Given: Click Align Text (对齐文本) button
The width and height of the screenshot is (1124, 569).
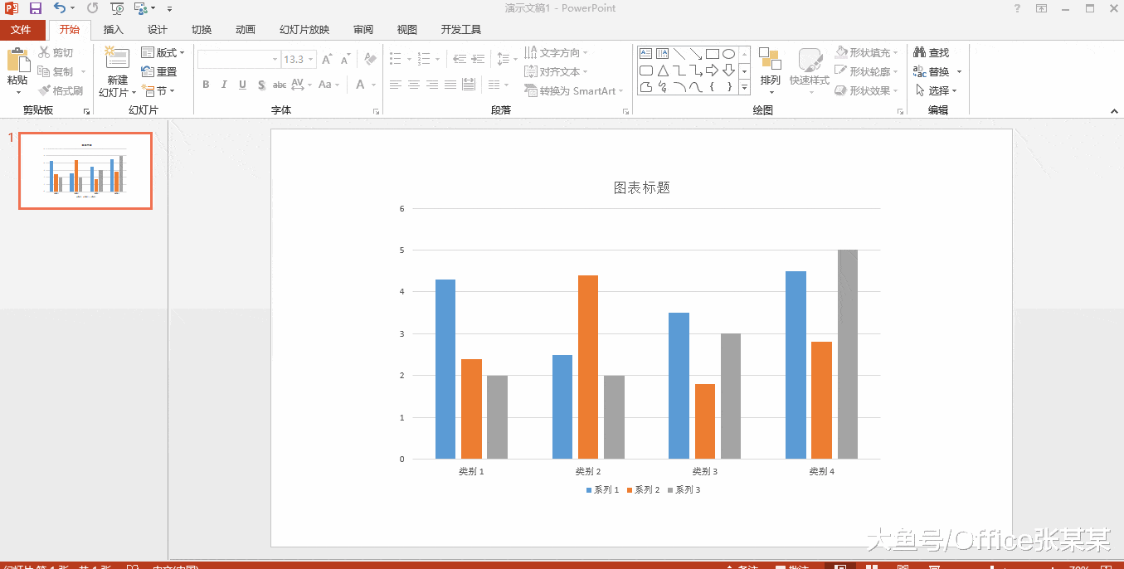Looking at the screenshot, I should pos(556,71).
